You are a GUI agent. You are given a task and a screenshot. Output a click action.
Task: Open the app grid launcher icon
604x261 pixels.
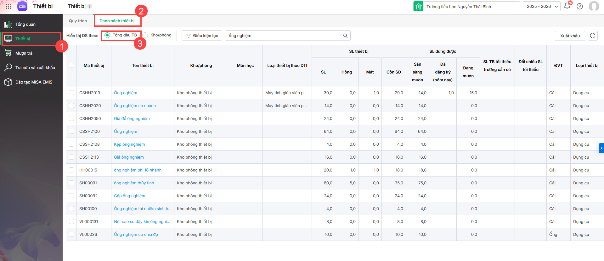click(x=8, y=6)
